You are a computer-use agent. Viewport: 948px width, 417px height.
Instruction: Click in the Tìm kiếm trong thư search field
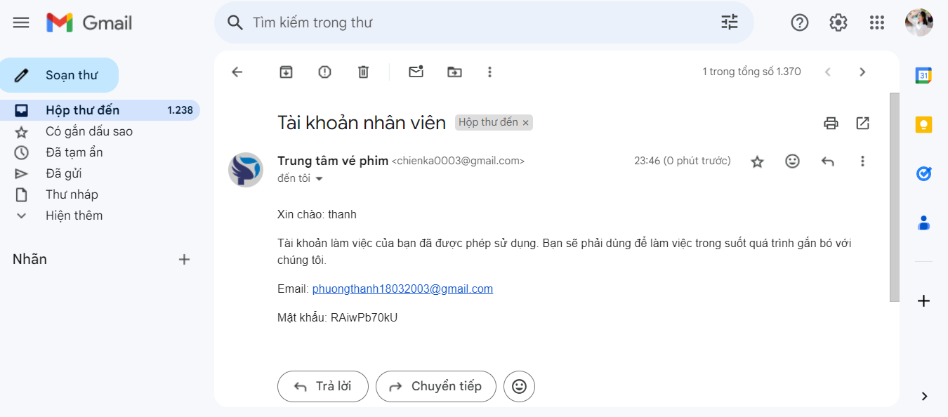click(478, 22)
